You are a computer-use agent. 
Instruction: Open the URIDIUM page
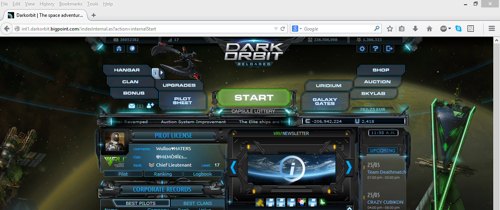click(328, 85)
